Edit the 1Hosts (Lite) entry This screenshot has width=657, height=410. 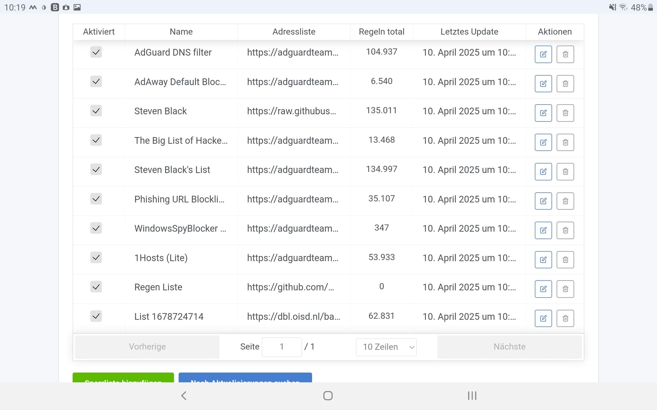[x=543, y=260]
